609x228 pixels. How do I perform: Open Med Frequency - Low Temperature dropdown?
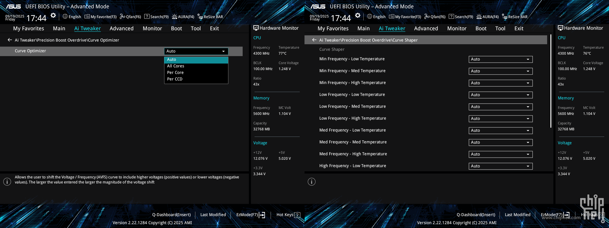(501, 131)
